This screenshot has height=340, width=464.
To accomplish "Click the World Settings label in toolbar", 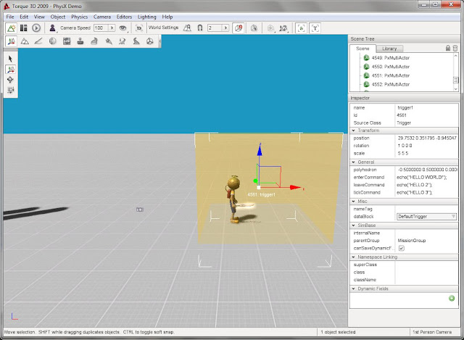I will click(x=164, y=28).
